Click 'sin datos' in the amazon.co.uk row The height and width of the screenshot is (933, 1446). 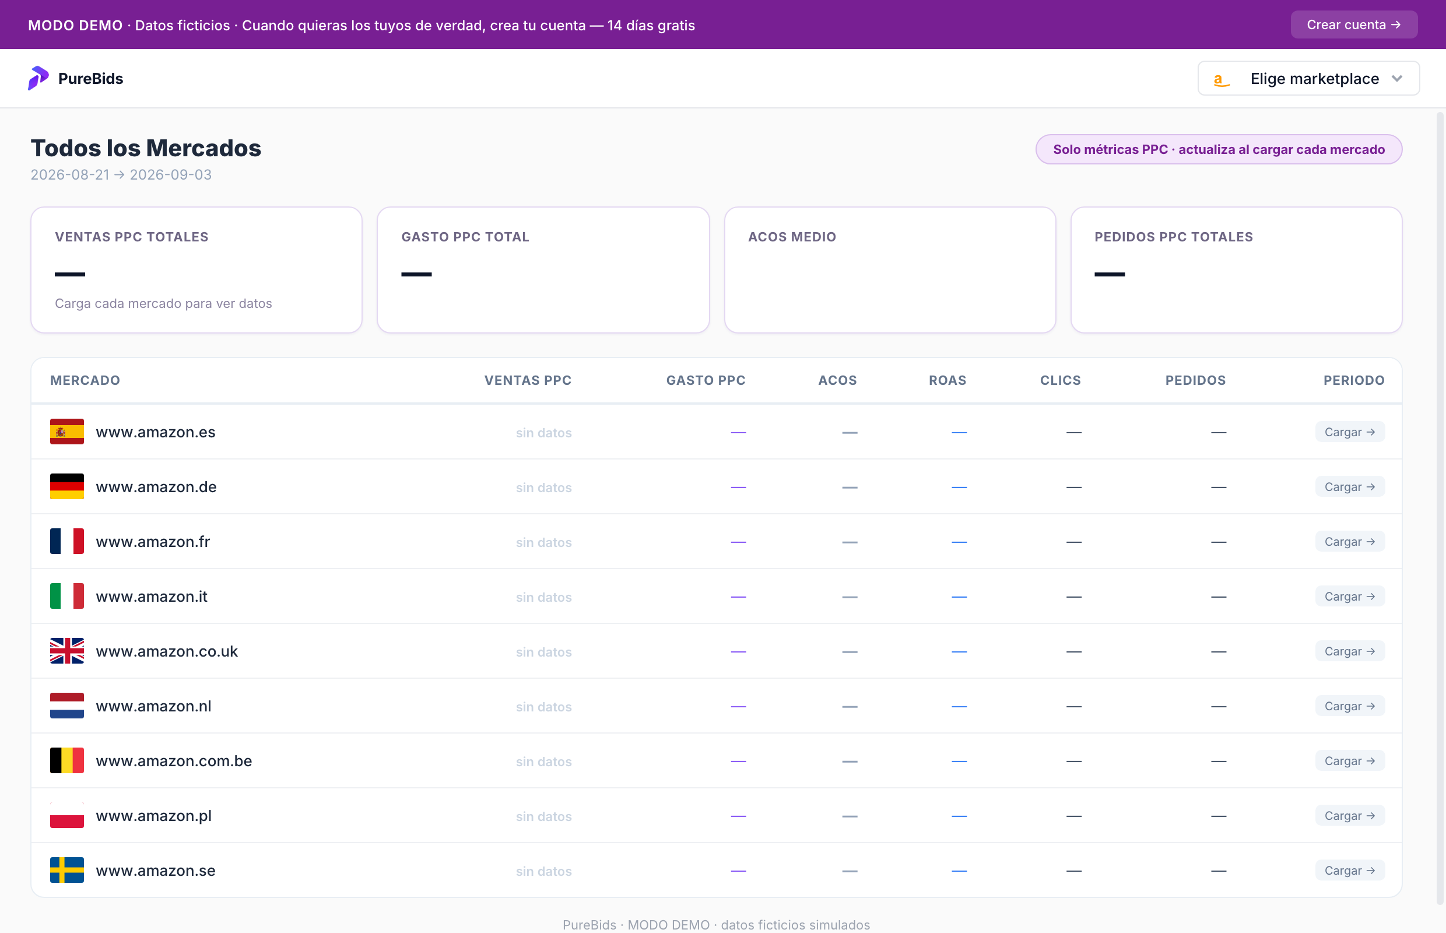point(543,652)
